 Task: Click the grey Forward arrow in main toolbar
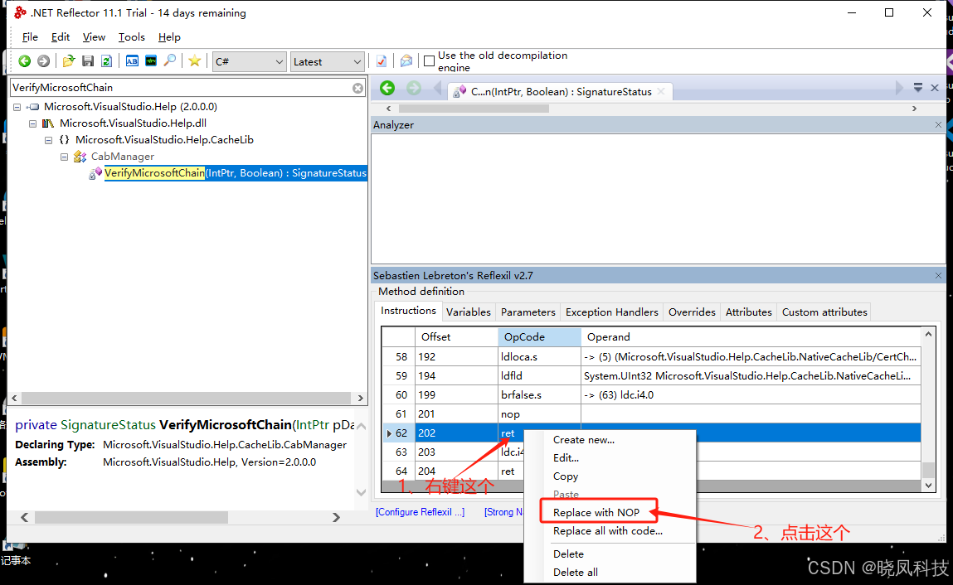pos(43,60)
